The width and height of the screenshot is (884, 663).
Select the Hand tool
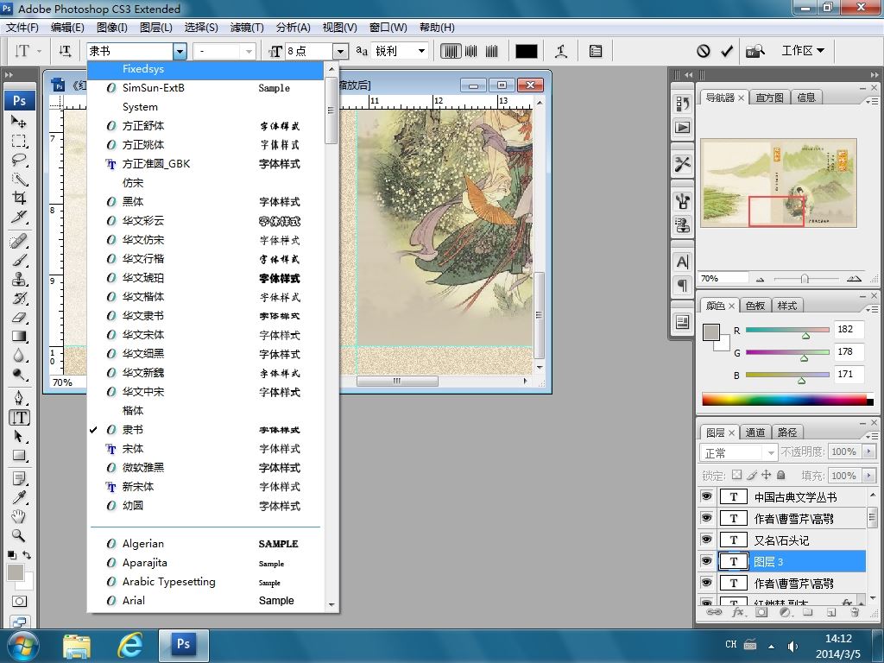[19, 516]
